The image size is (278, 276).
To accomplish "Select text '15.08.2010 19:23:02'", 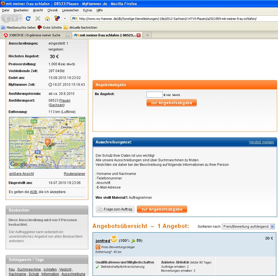I will tap(64, 78).
